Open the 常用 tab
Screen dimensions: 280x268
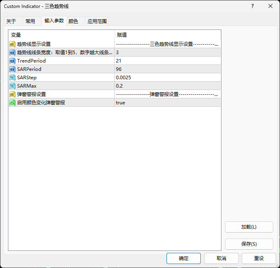click(30, 22)
